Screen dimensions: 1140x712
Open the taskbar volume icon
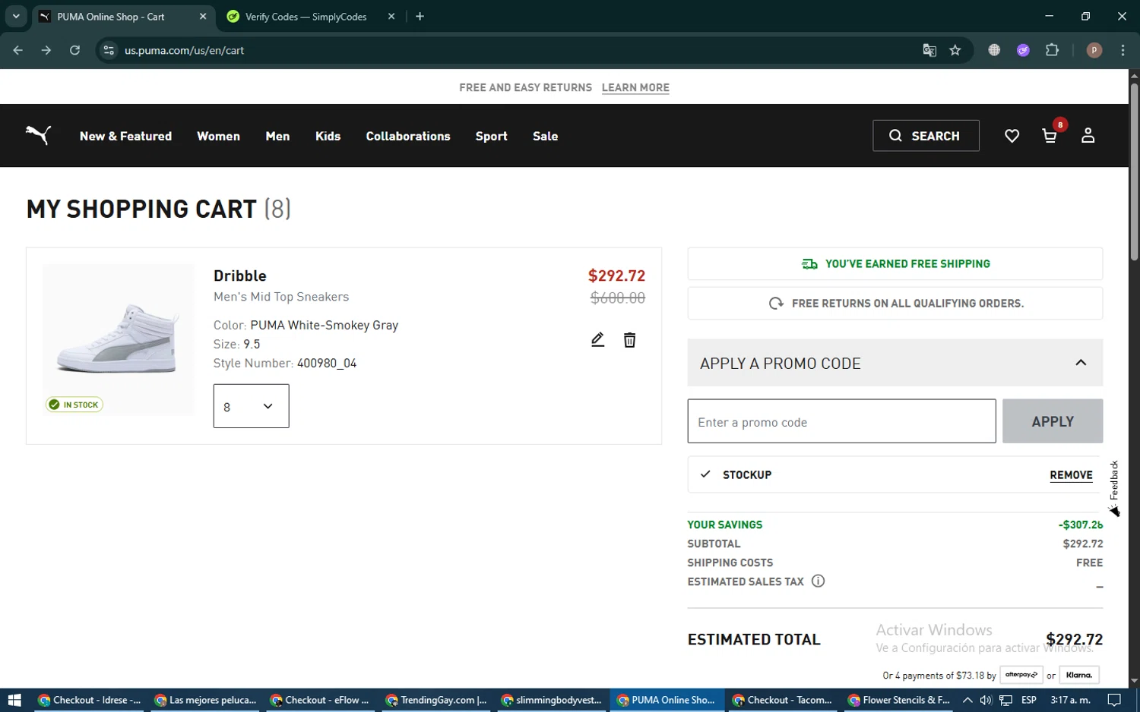[x=986, y=700]
